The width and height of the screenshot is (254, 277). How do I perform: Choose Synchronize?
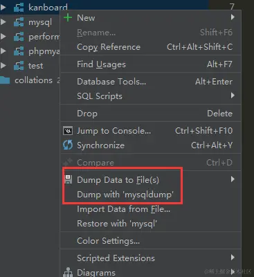click(151, 145)
